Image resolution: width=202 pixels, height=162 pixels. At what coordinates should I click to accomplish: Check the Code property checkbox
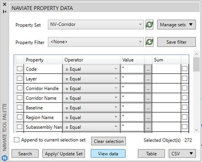20,69
